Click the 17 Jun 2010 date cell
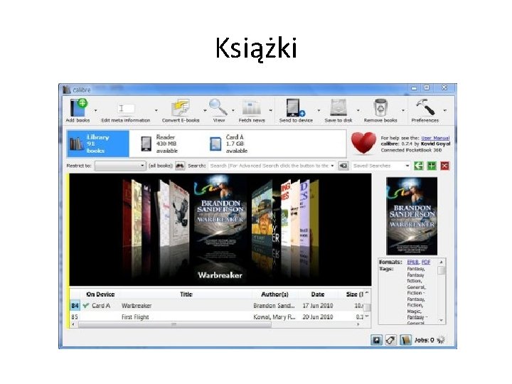 [318, 306]
